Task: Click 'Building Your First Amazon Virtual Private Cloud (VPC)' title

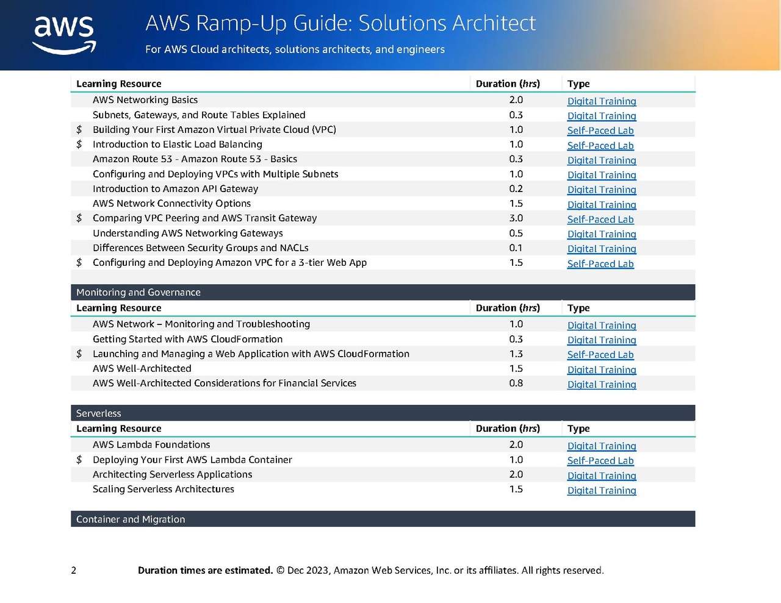Action: pos(214,129)
